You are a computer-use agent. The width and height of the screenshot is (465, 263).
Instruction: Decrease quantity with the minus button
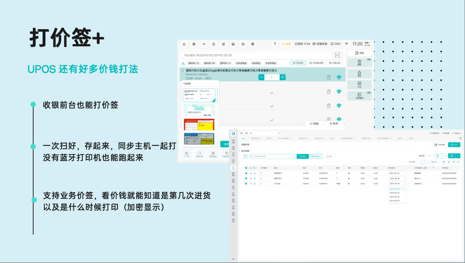[261, 77]
